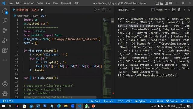
Task: Toggle the bottom panel layout icon
Action: 162,3
